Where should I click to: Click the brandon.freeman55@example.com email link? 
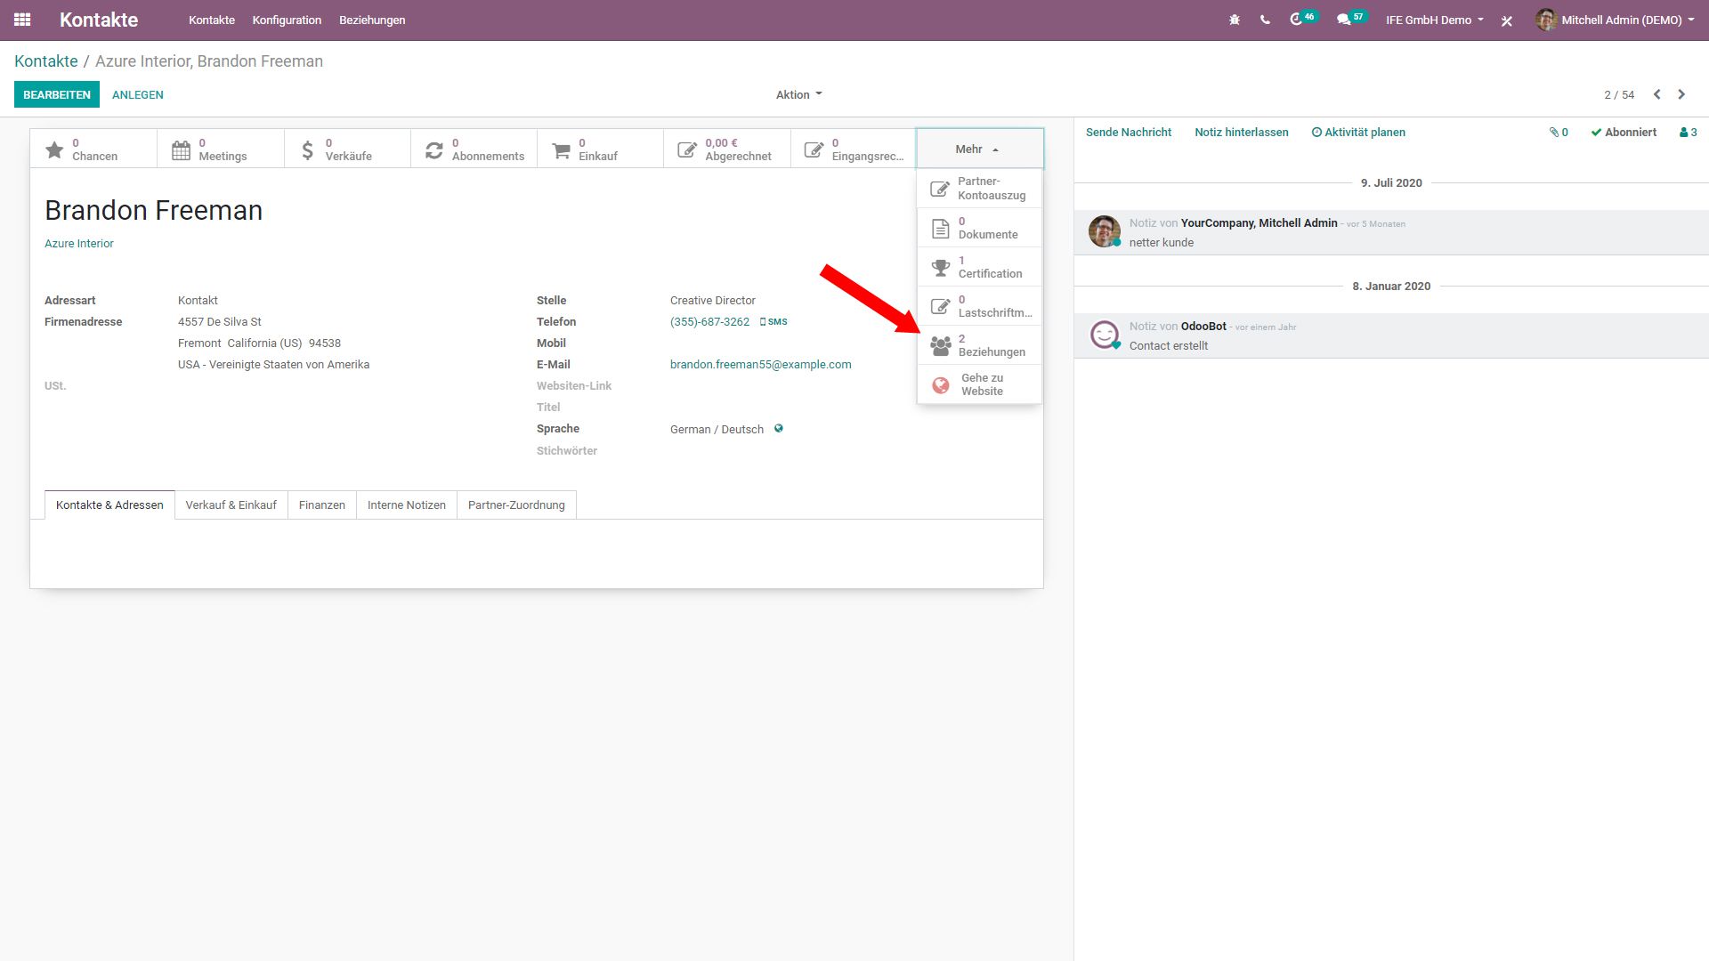coord(760,365)
